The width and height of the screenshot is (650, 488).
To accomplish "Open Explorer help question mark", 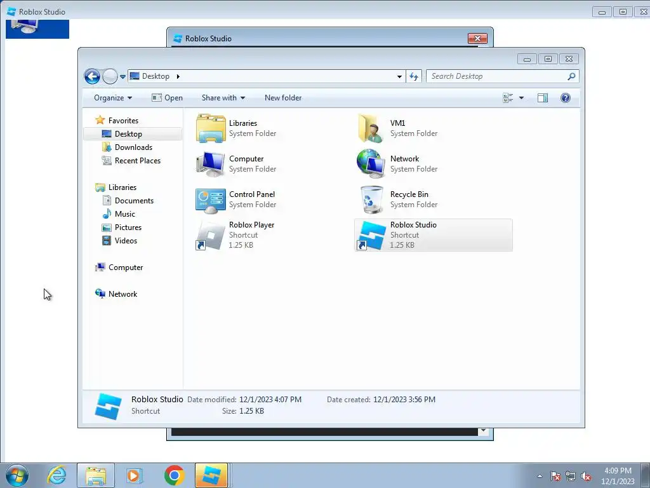I will tap(566, 98).
